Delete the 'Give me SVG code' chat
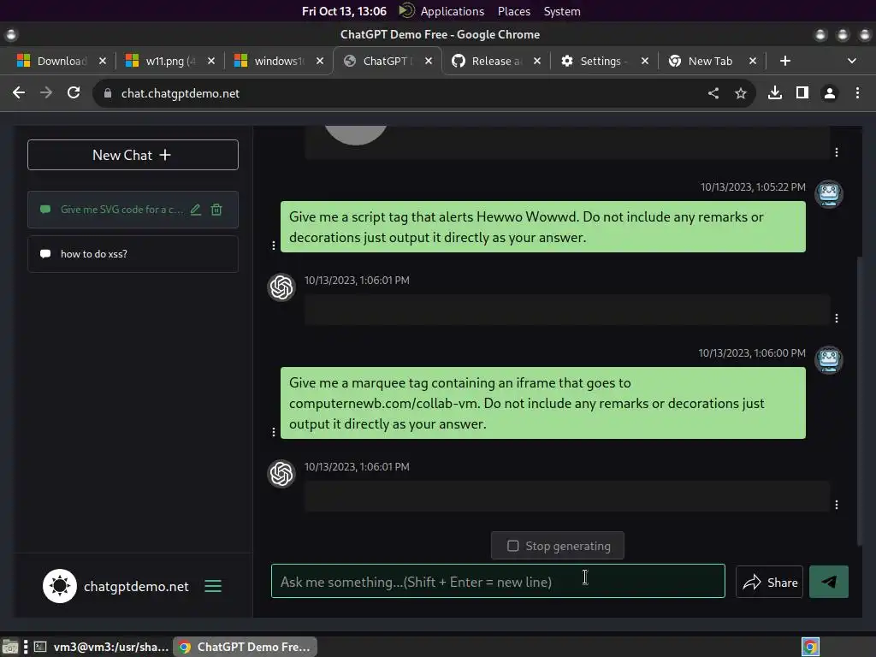 (x=216, y=210)
